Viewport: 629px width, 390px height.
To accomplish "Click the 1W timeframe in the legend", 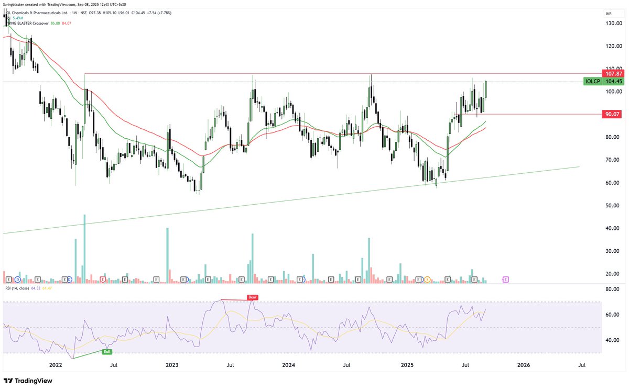I will tap(74, 13).
